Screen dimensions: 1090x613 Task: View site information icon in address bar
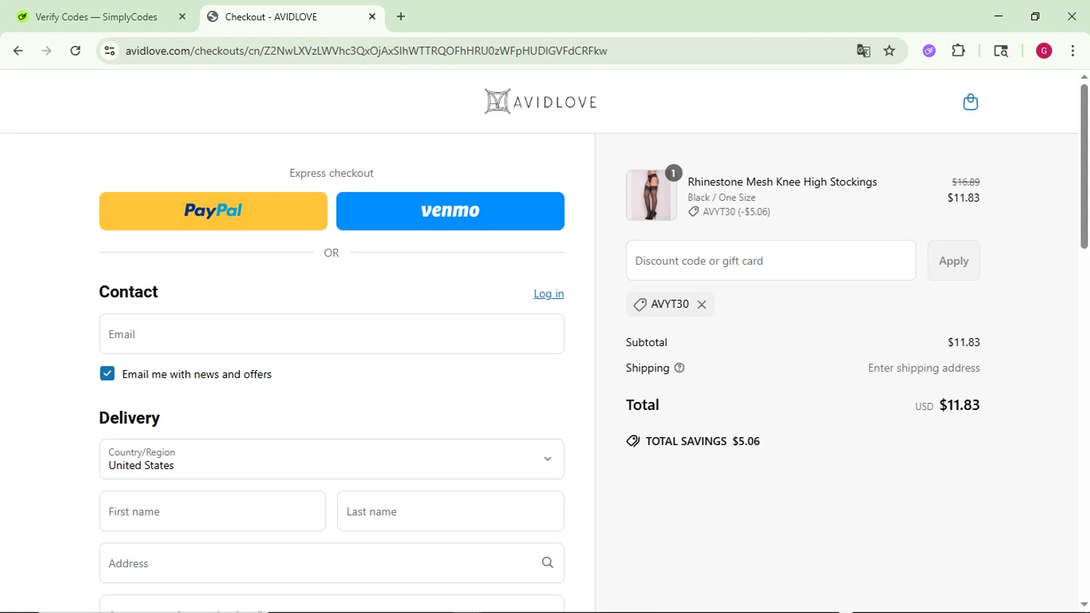pos(110,51)
